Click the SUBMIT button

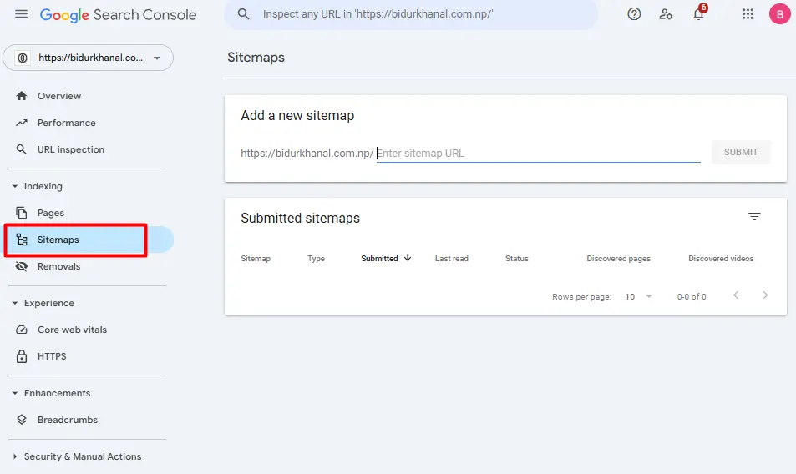click(741, 152)
